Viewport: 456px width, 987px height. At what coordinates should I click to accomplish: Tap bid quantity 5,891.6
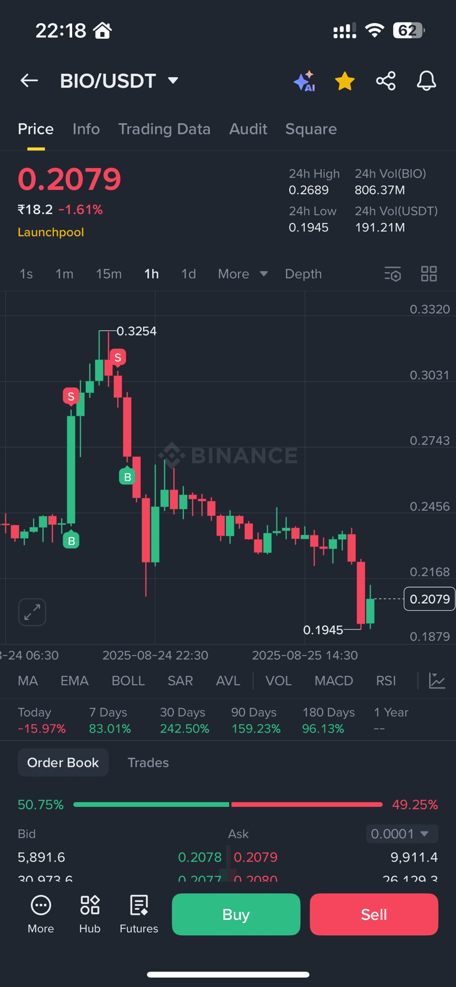(41, 857)
